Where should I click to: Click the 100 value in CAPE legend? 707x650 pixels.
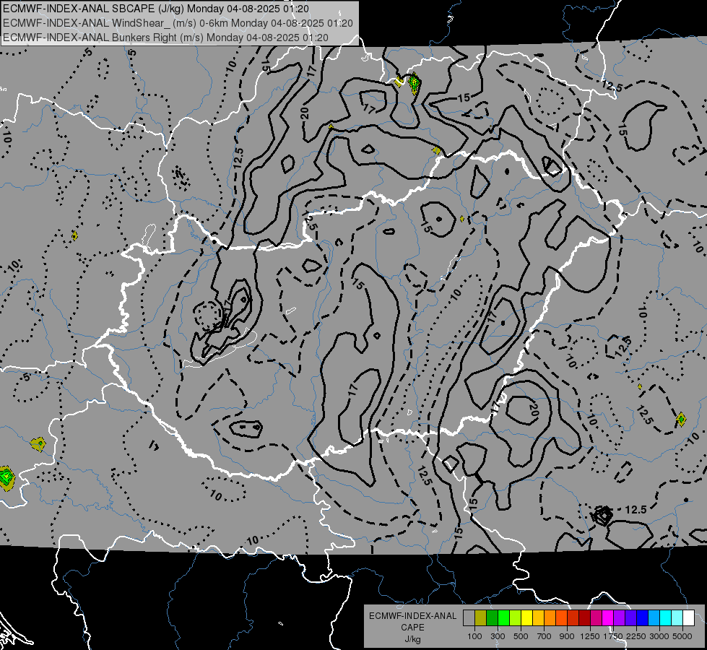474,636
